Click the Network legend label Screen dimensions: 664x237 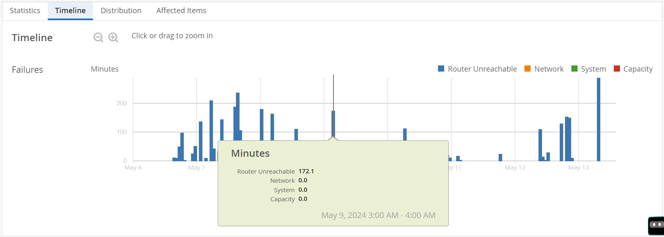point(549,69)
